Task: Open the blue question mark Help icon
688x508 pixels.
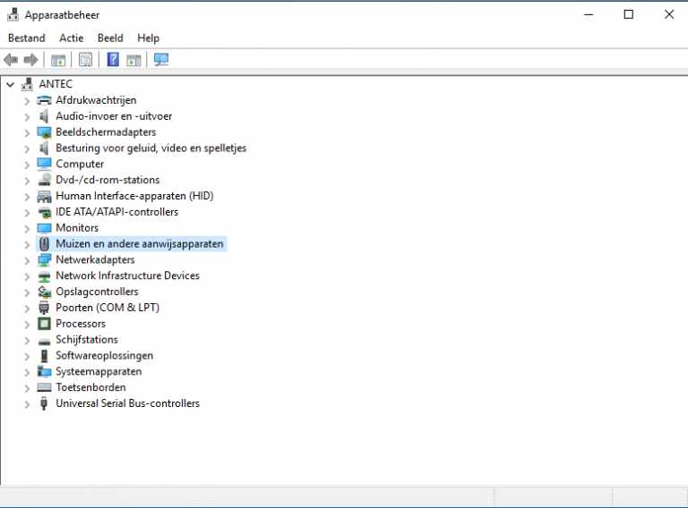Action: point(113,60)
